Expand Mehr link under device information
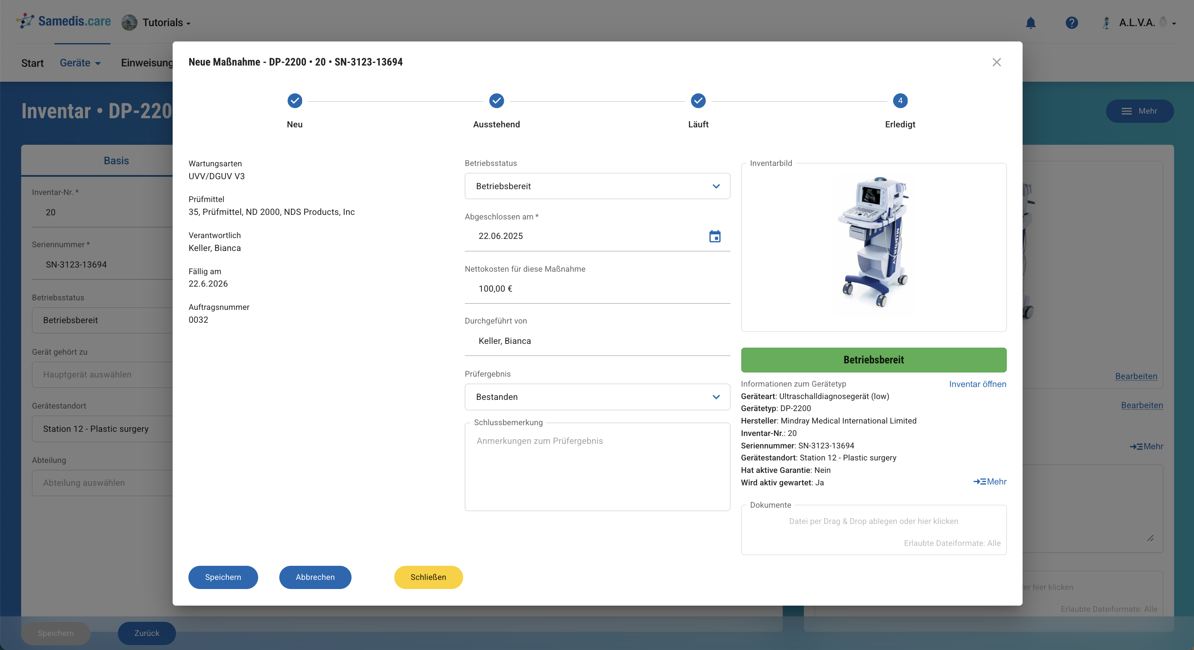This screenshot has width=1194, height=650. (x=989, y=481)
